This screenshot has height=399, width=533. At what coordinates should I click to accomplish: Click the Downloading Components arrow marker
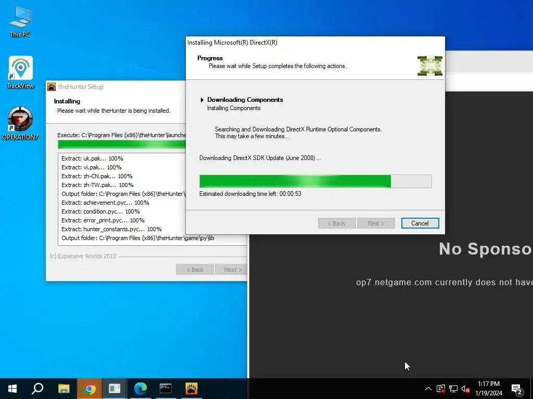[202, 100]
